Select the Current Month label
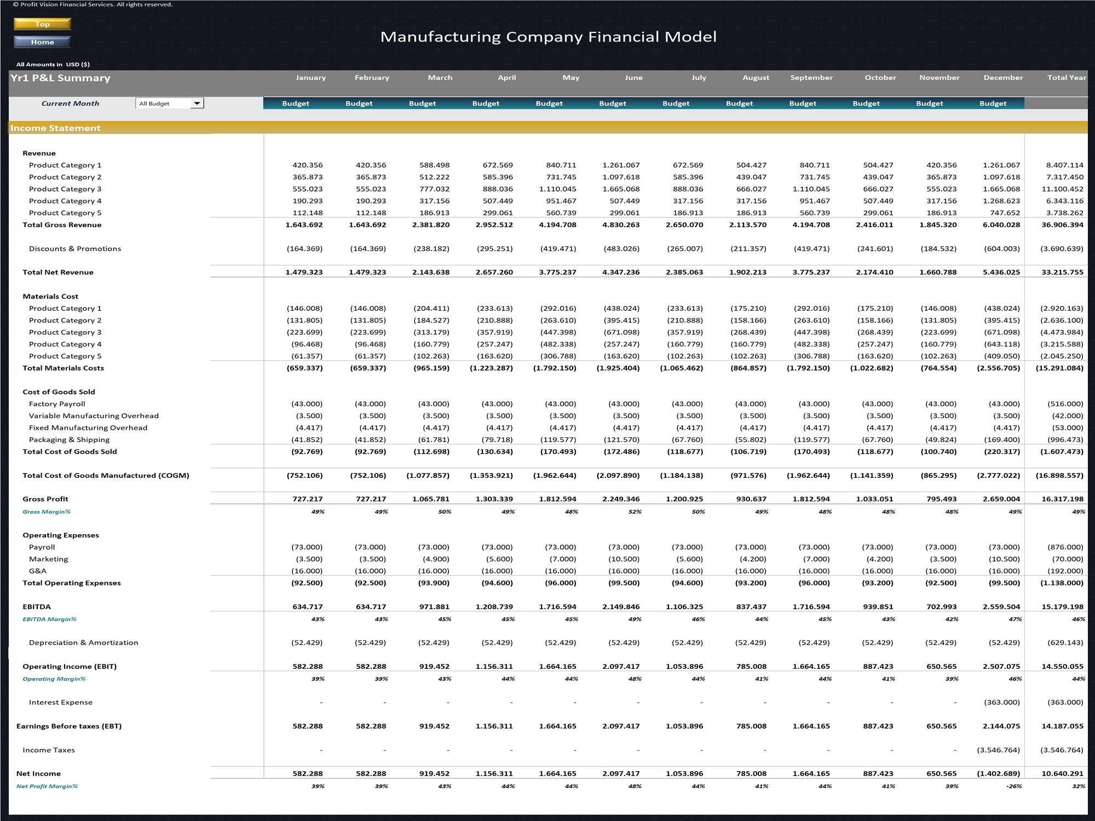The image size is (1095, 821). [x=71, y=103]
